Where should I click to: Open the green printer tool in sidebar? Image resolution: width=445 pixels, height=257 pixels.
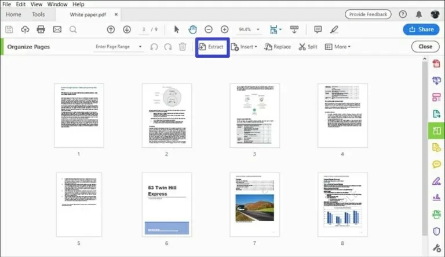point(436,214)
